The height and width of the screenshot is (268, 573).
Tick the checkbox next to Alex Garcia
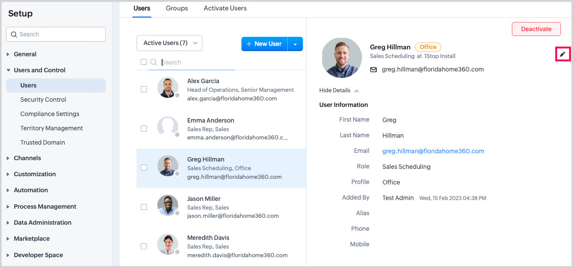[x=144, y=89]
